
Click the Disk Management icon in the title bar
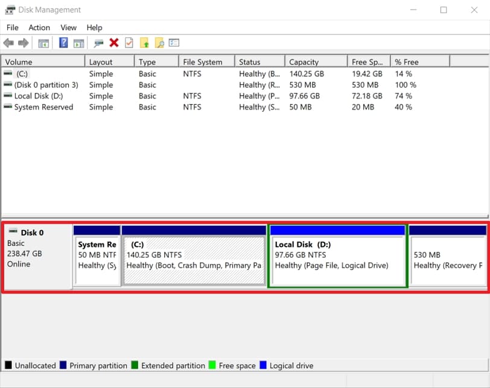8,10
